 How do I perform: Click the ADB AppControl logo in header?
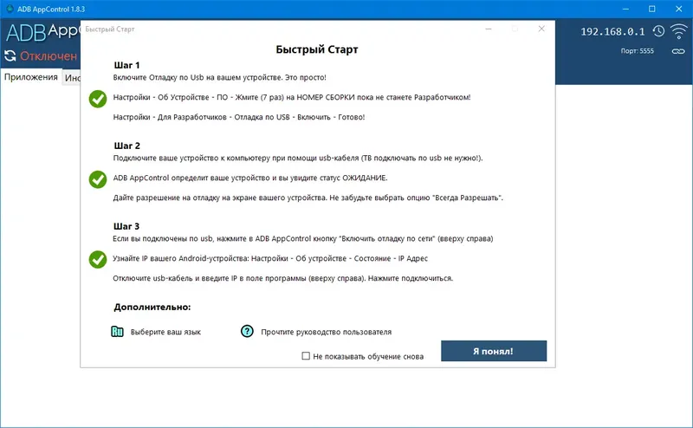(x=42, y=32)
